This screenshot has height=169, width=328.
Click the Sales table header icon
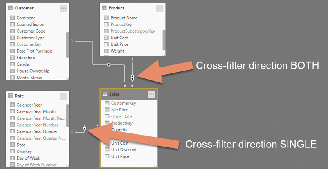(x=105, y=94)
